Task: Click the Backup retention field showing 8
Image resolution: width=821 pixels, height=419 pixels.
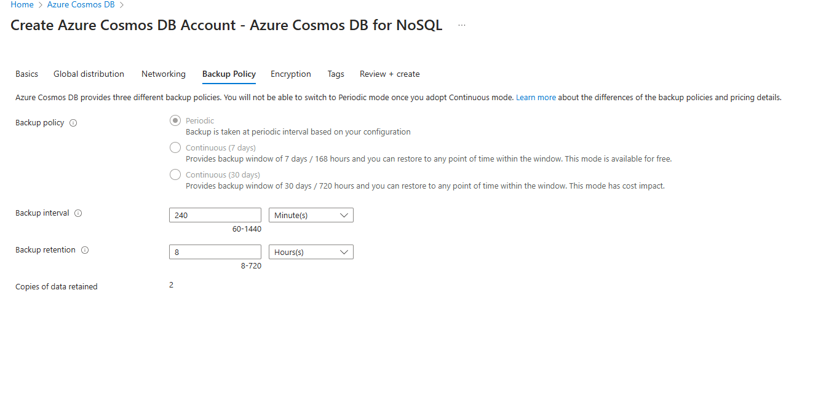Action: [215, 252]
